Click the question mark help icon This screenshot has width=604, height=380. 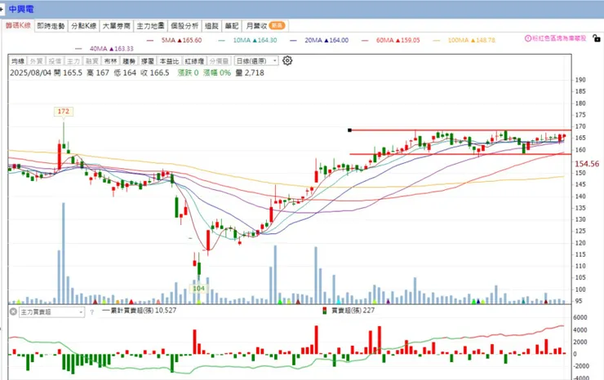point(91,312)
